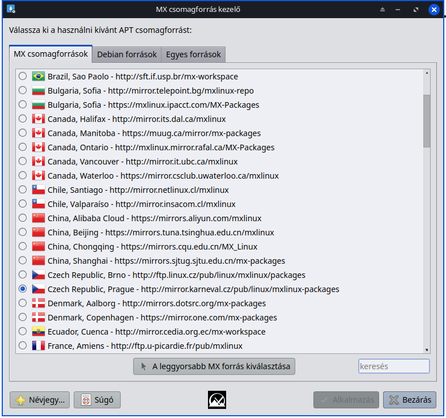Screen dimensions: 446x418
Task: Click the China, Chongqing mirror entry text
Action: click(152, 246)
